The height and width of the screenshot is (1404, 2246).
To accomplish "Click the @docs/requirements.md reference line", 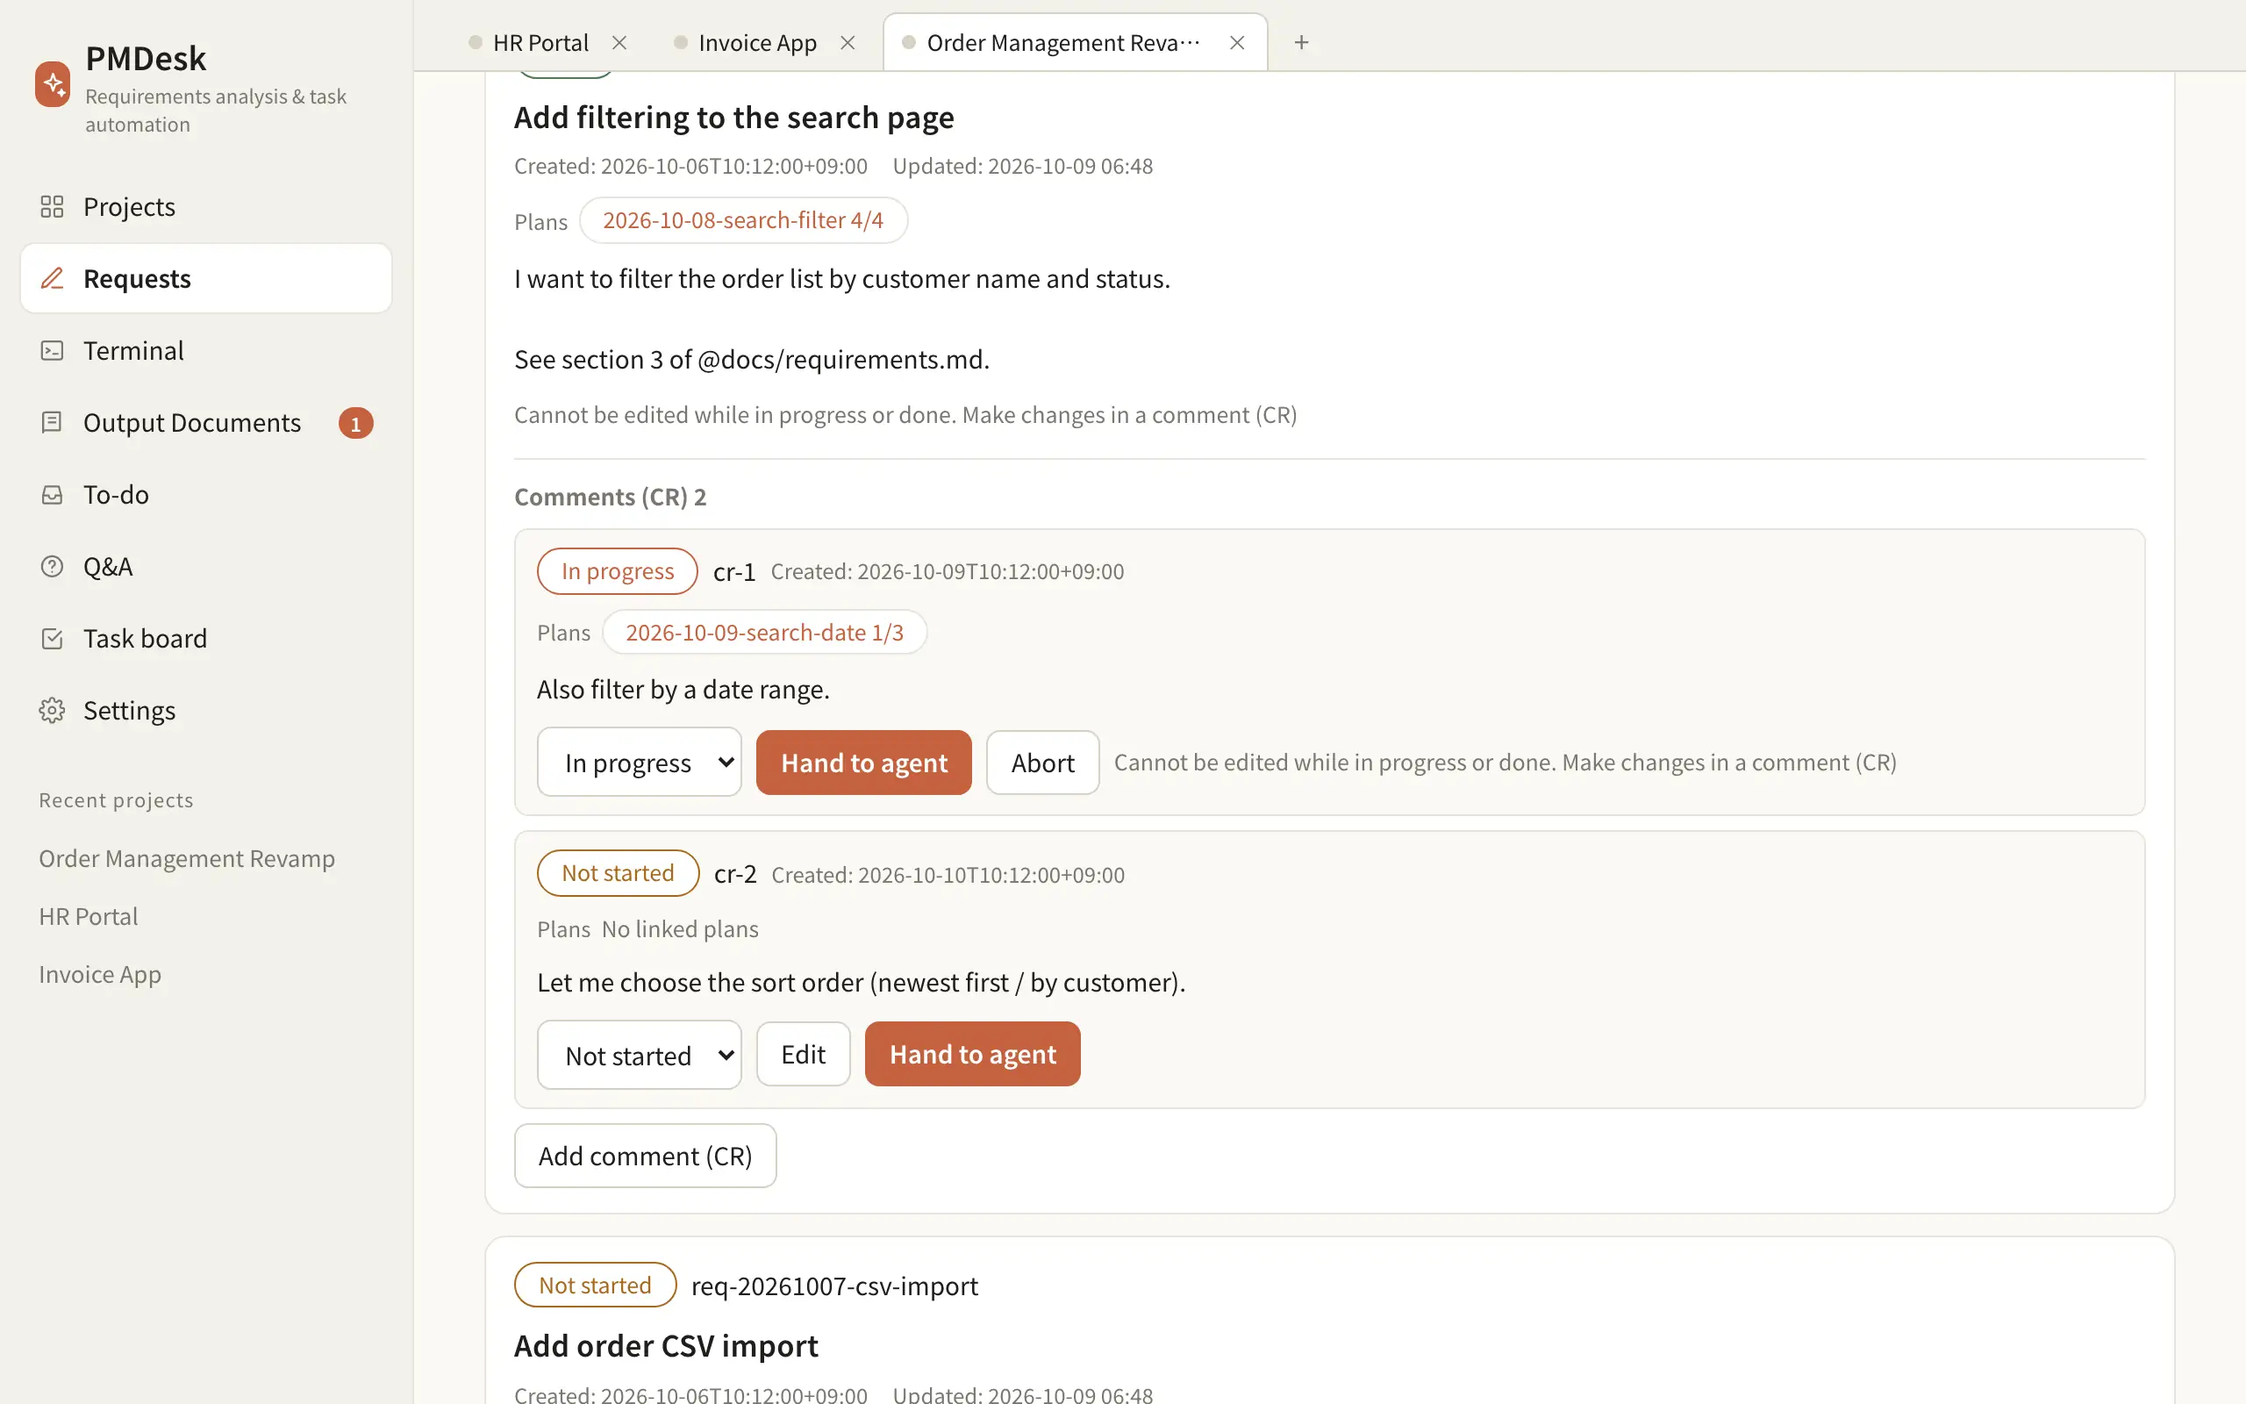I will pyautogui.click(x=752, y=360).
